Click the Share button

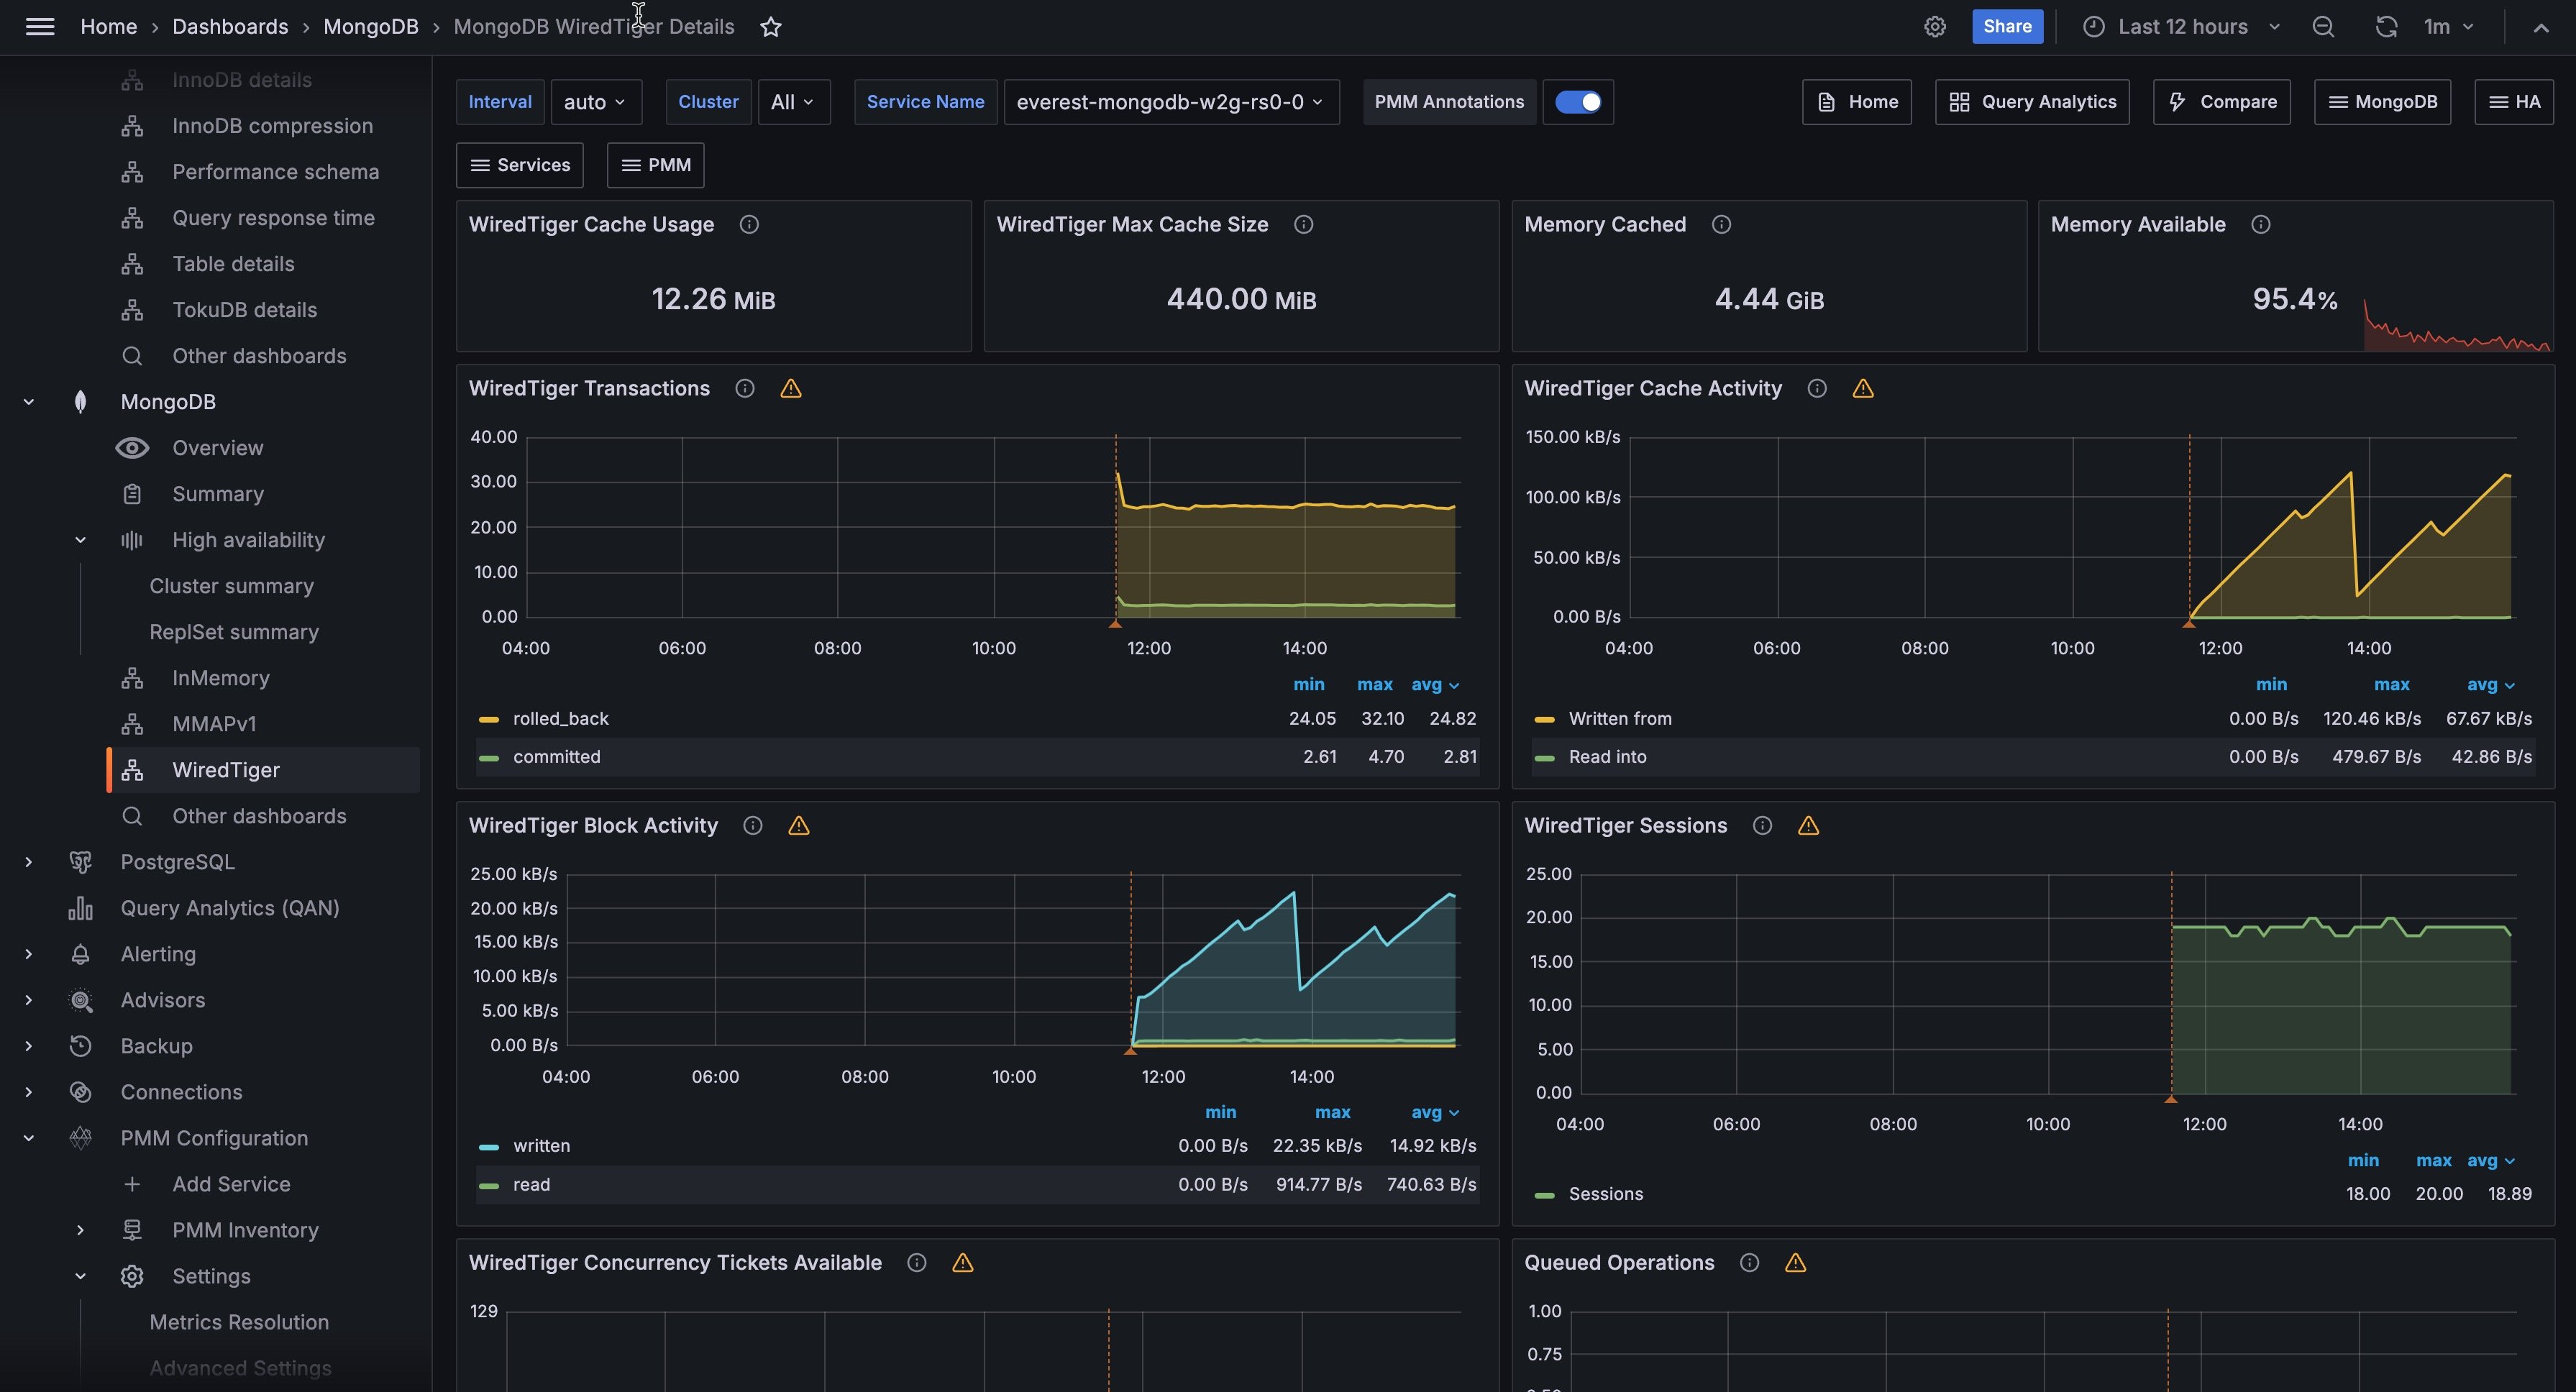click(2006, 27)
